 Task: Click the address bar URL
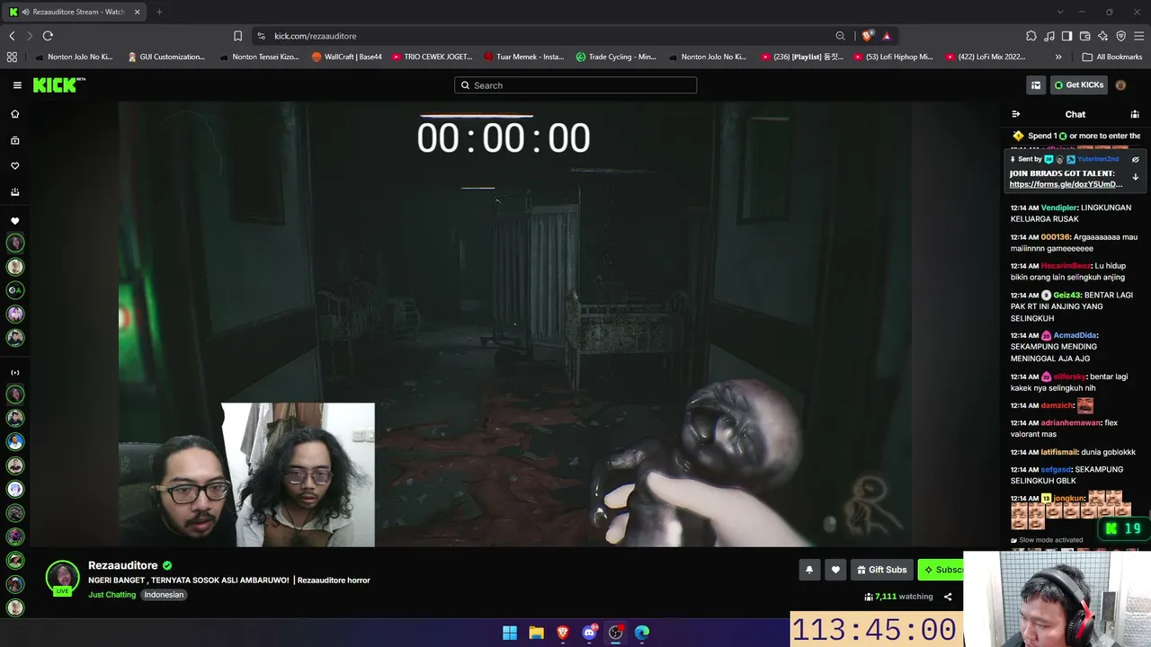click(316, 36)
